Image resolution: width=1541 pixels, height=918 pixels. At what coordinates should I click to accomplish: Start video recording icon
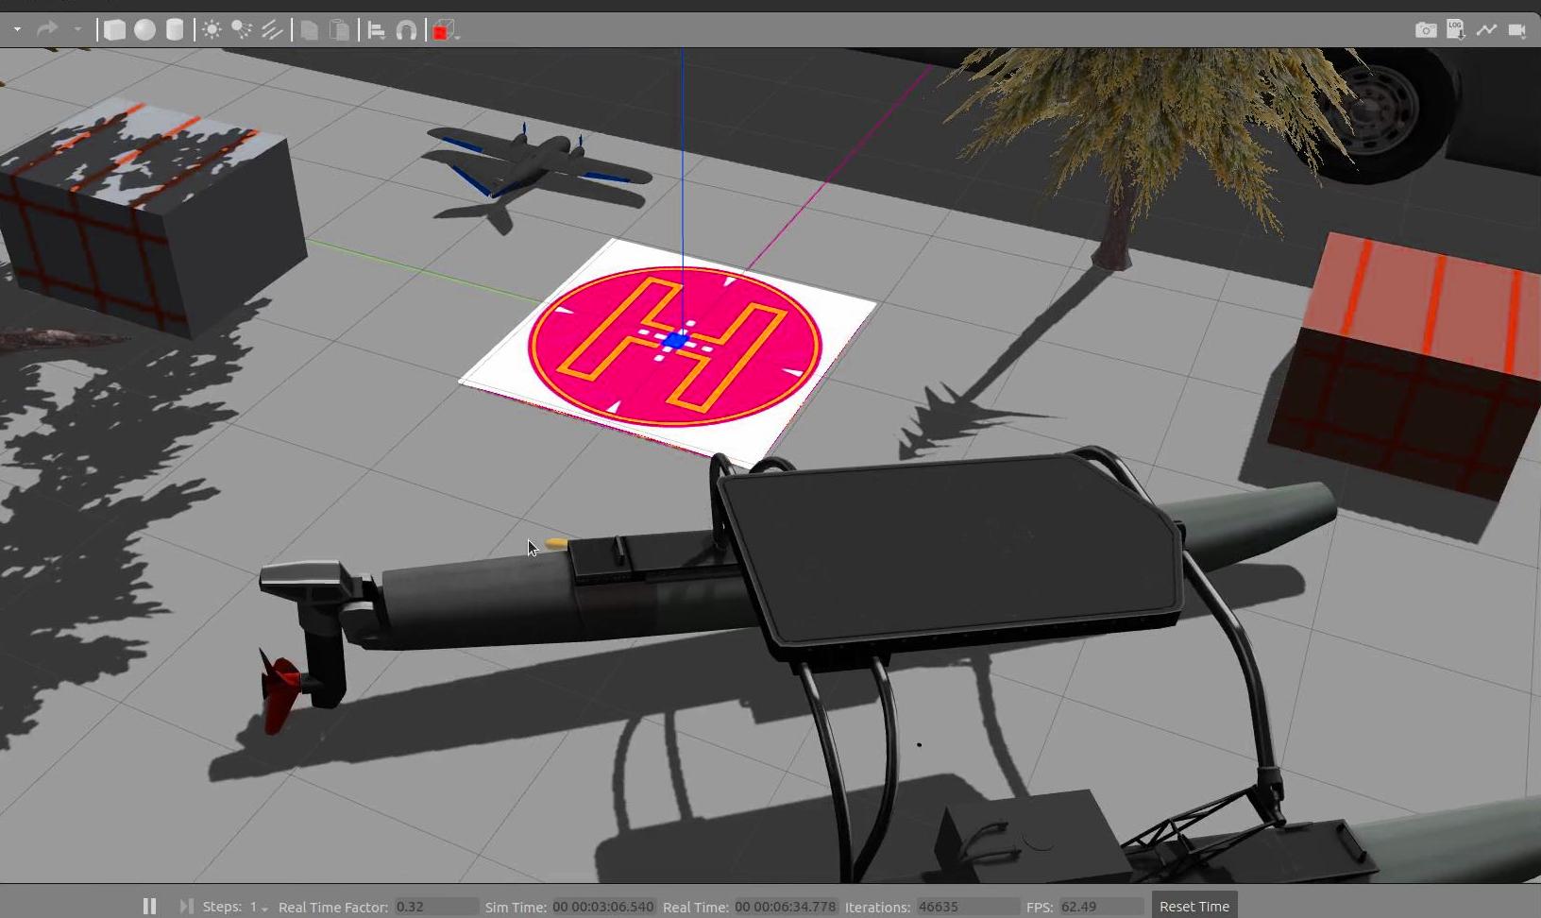click(1516, 30)
